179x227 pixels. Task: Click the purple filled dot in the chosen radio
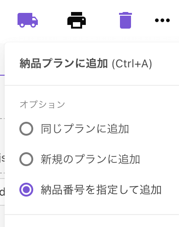click(26, 190)
